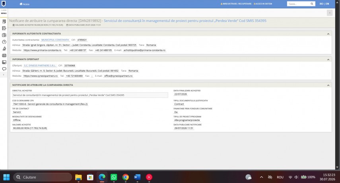Screen dimensions: 340x183
Task: Open Microsoft Store from taskbar
Action: coord(90,177)
